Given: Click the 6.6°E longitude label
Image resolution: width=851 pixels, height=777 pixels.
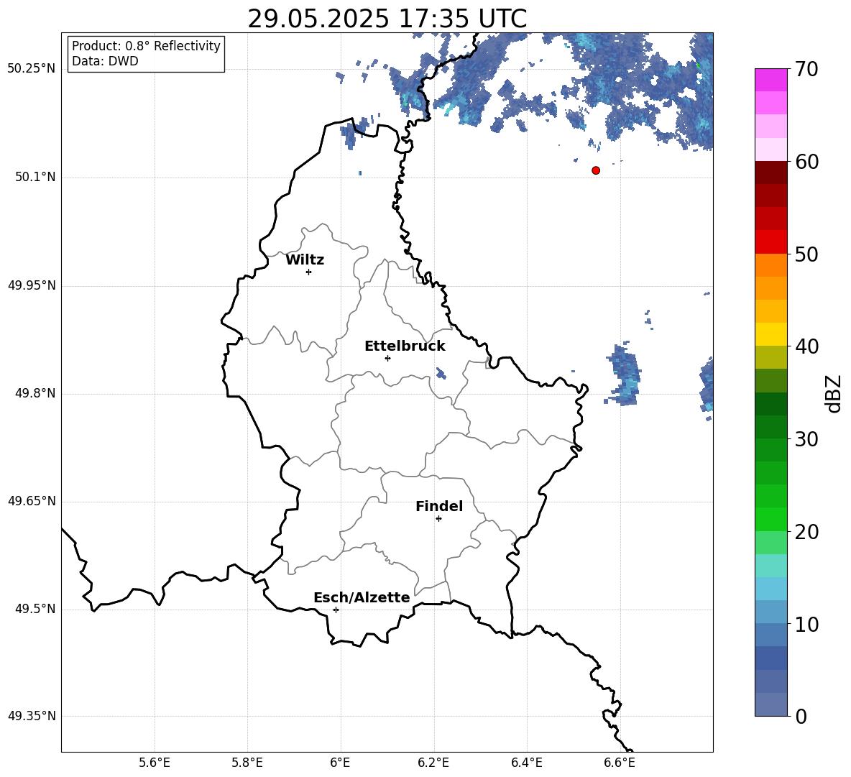Looking at the screenshot, I should tap(620, 763).
